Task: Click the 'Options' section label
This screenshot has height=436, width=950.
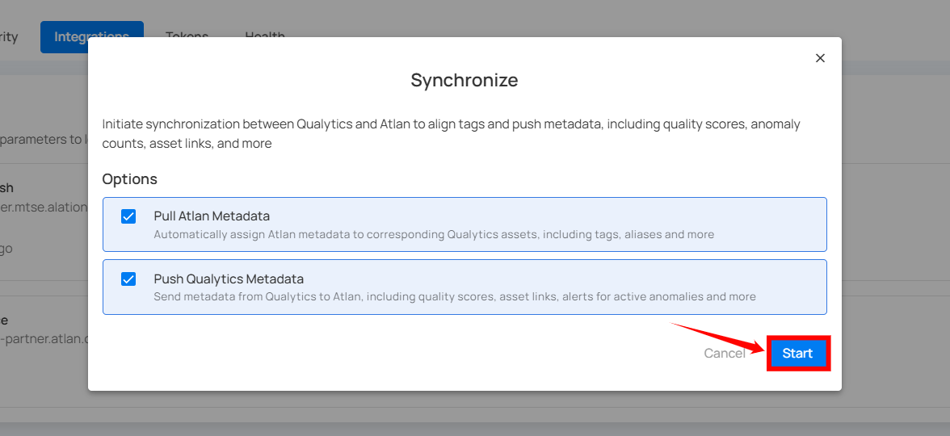Action: pos(129,179)
